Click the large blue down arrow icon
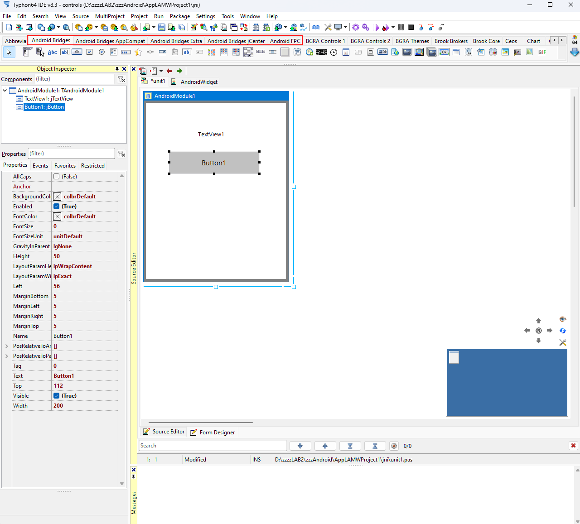Image resolution: width=580 pixels, height=524 pixels. click(x=575, y=52)
